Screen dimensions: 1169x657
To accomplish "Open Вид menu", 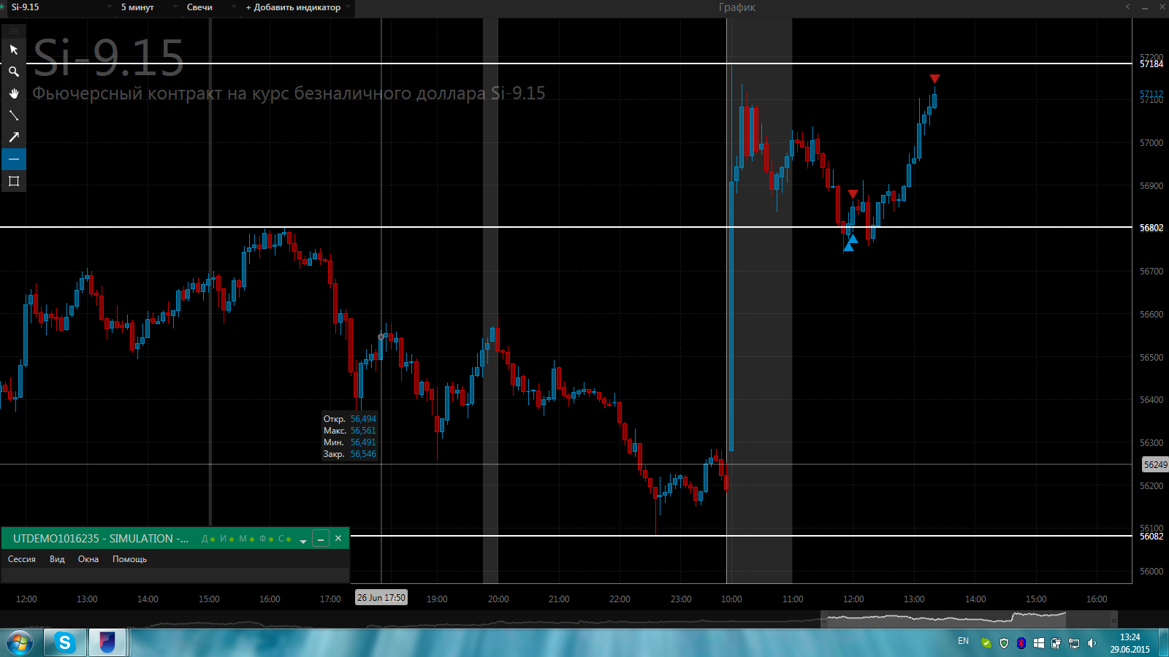I will point(57,559).
